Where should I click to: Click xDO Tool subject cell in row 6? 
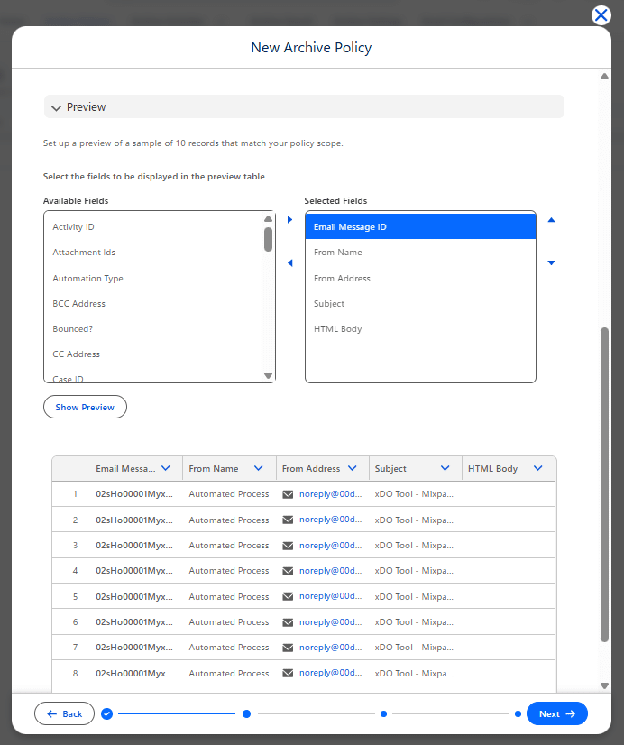coord(414,622)
